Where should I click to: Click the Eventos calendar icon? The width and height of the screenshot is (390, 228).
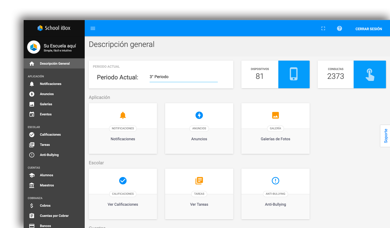pyautogui.click(x=32, y=114)
